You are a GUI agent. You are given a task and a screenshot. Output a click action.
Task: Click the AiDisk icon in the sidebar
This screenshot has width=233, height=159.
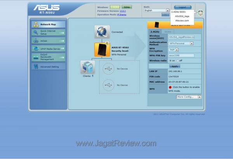pos(36,41)
